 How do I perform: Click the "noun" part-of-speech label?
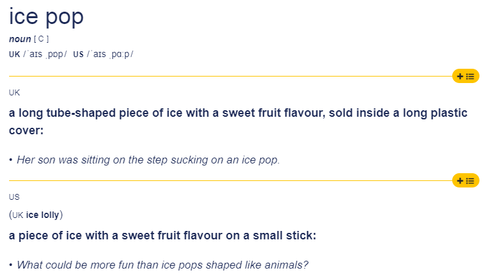20,39
